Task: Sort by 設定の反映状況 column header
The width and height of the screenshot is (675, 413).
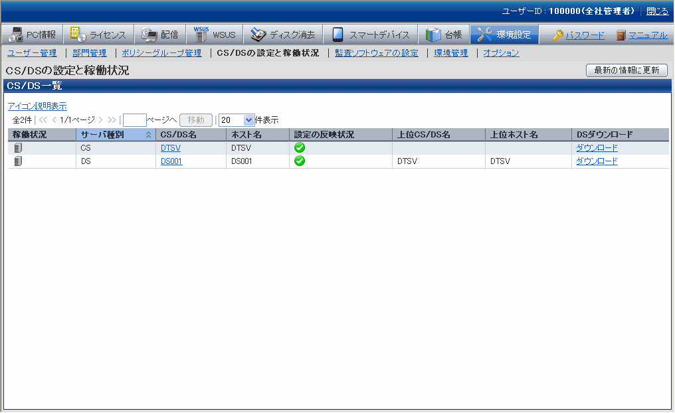Action: point(341,135)
